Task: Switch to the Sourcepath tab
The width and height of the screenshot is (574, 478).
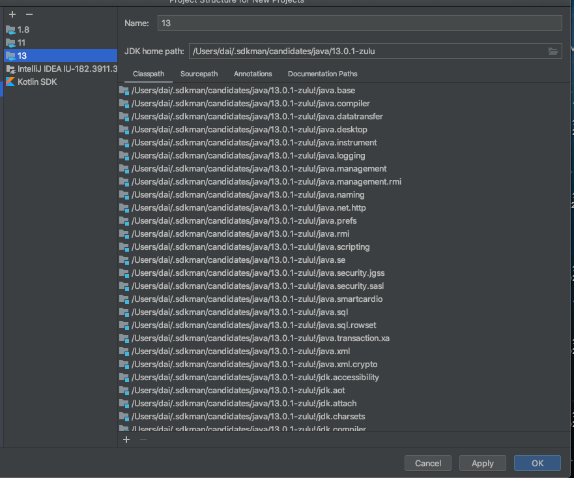Action: (199, 74)
